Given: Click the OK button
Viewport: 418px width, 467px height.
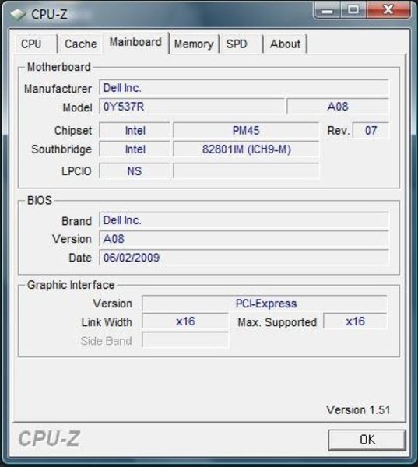Looking at the screenshot, I should point(367,440).
